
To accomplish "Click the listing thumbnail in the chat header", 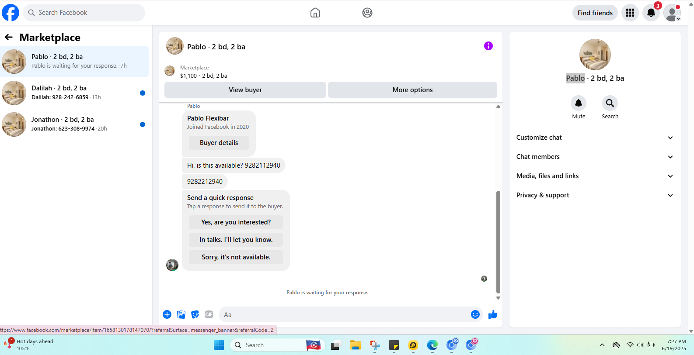I will 174,46.
